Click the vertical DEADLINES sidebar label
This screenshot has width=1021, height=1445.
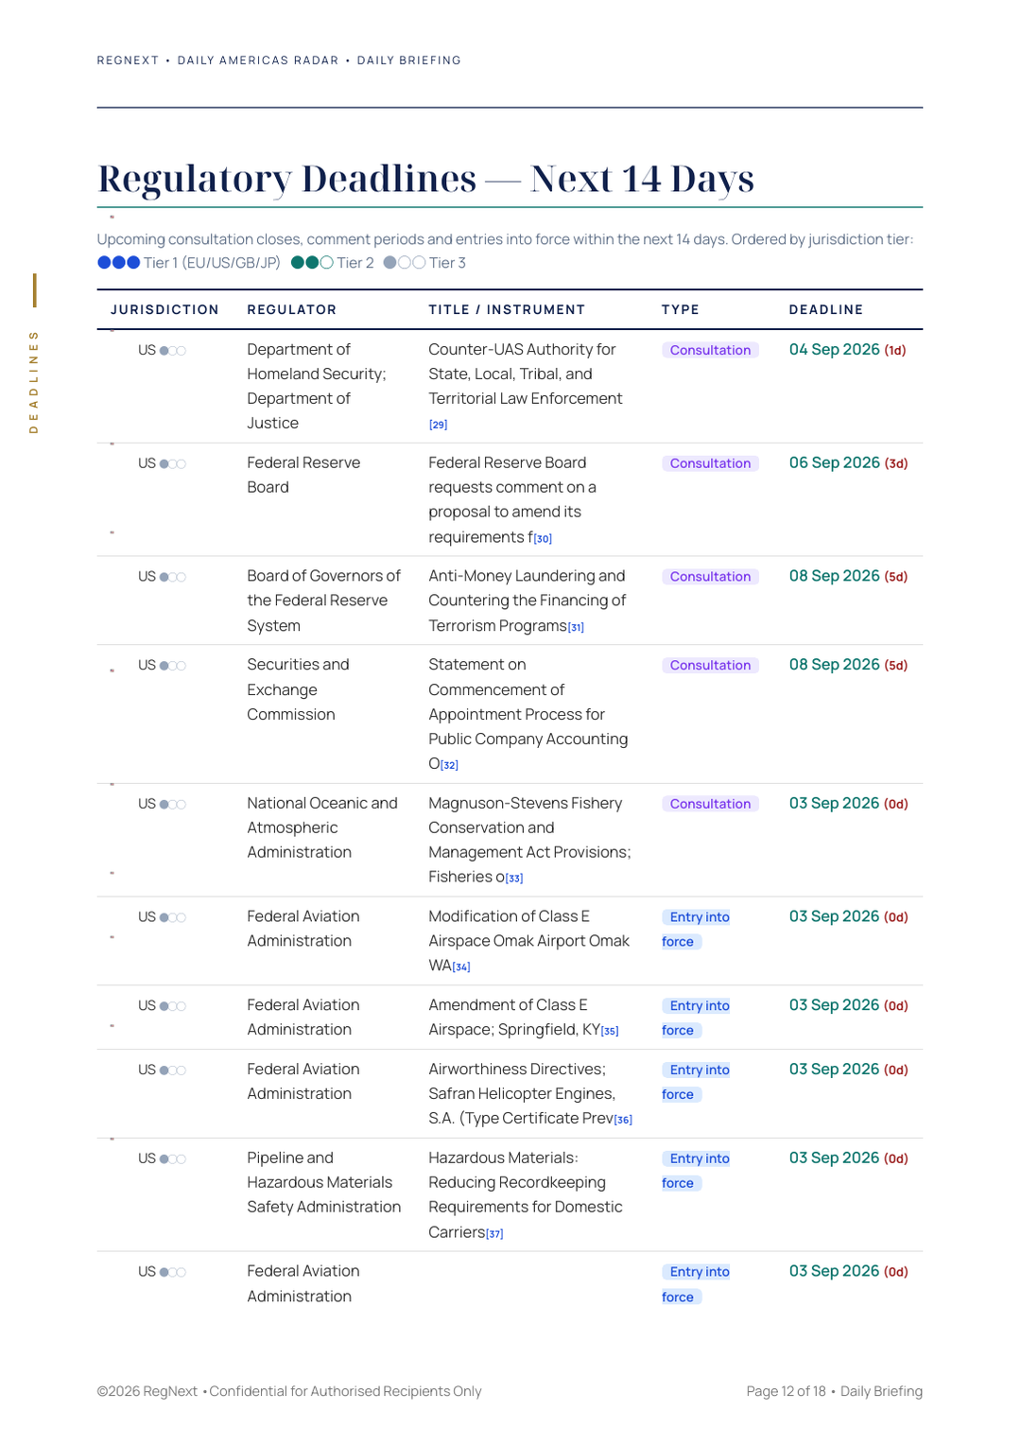pyautogui.click(x=34, y=381)
